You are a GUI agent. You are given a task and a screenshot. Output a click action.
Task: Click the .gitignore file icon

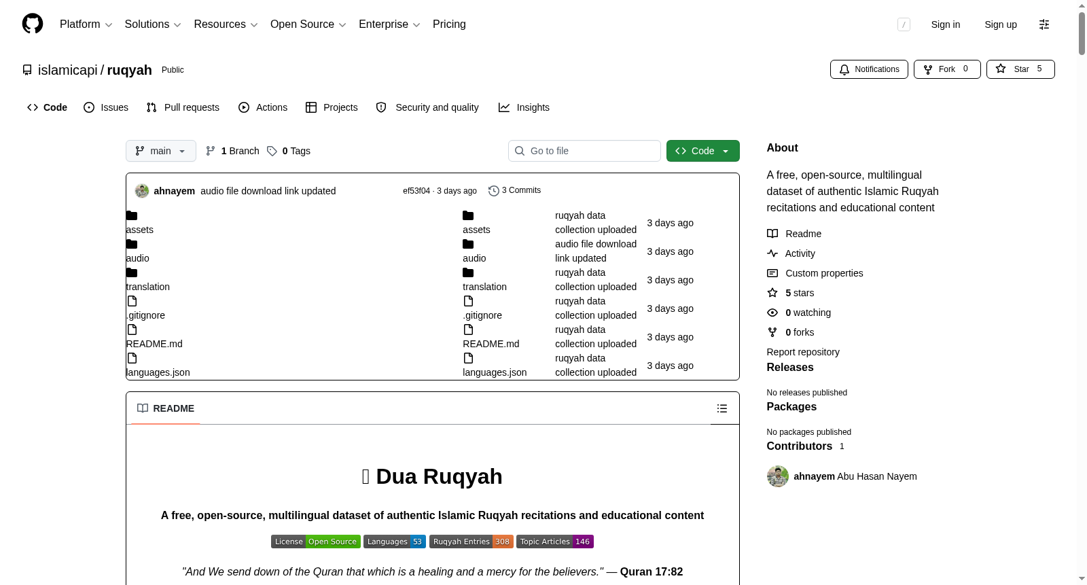coord(132,301)
